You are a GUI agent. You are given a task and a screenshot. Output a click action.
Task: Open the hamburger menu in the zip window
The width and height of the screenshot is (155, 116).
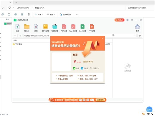(132, 20)
